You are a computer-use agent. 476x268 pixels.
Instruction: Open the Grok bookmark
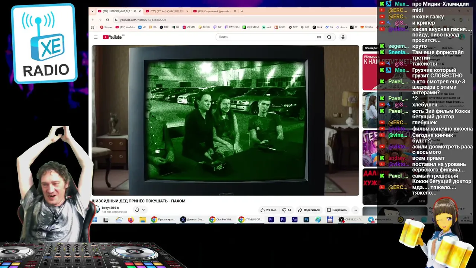[x=317, y=27]
